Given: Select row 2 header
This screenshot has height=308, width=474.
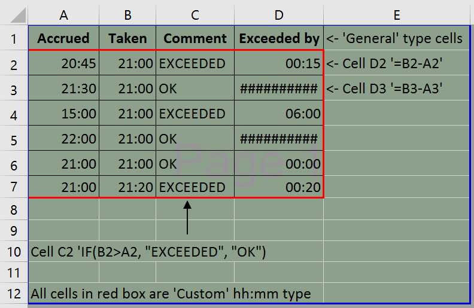Looking at the screenshot, I should click(x=14, y=63).
